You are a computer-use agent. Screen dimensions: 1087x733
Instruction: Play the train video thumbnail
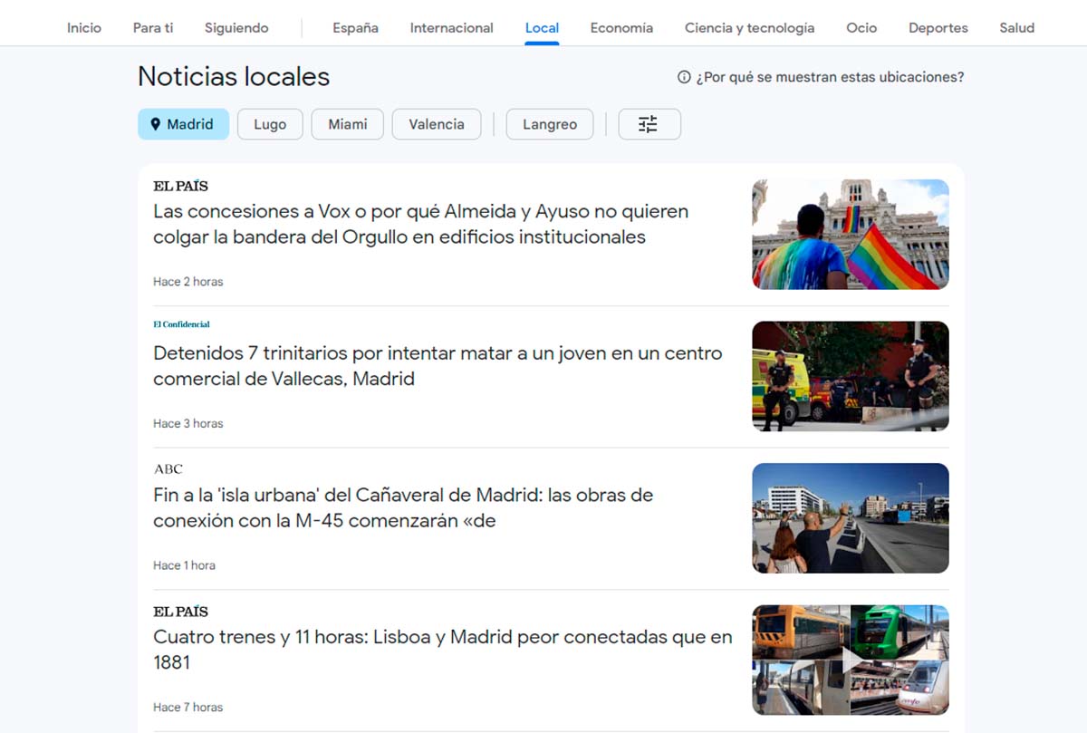851,661
